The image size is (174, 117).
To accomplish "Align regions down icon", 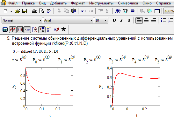I will 107,11.
